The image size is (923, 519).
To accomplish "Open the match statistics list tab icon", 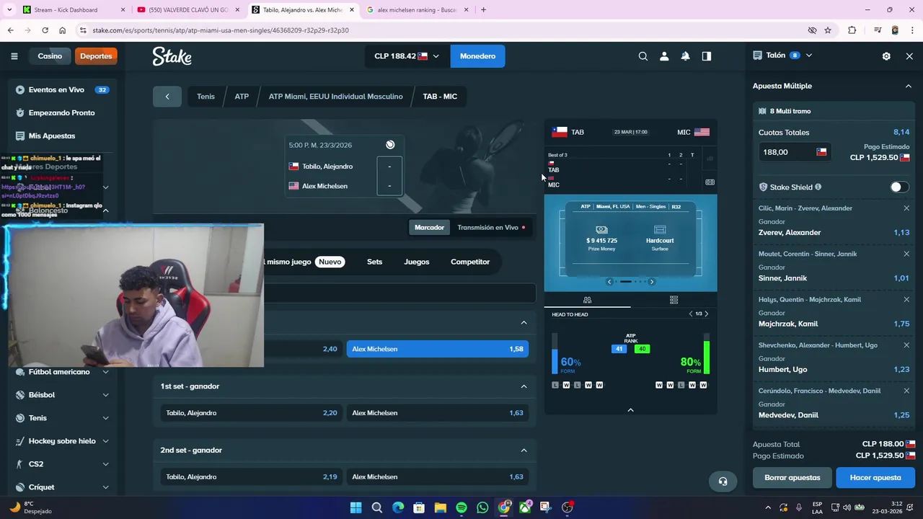I will 674,300.
